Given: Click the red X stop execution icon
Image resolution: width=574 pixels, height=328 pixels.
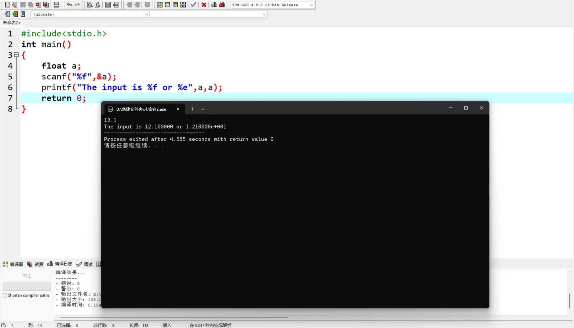Looking at the screenshot, I should coord(204,5).
